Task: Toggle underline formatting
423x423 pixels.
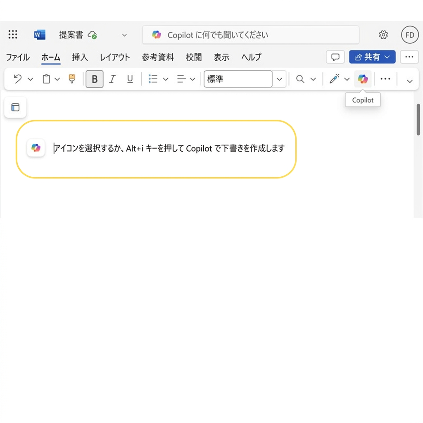Action: tap(130, 79)
